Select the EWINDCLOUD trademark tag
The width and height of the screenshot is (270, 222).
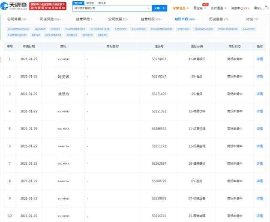(x=17, y=35)
